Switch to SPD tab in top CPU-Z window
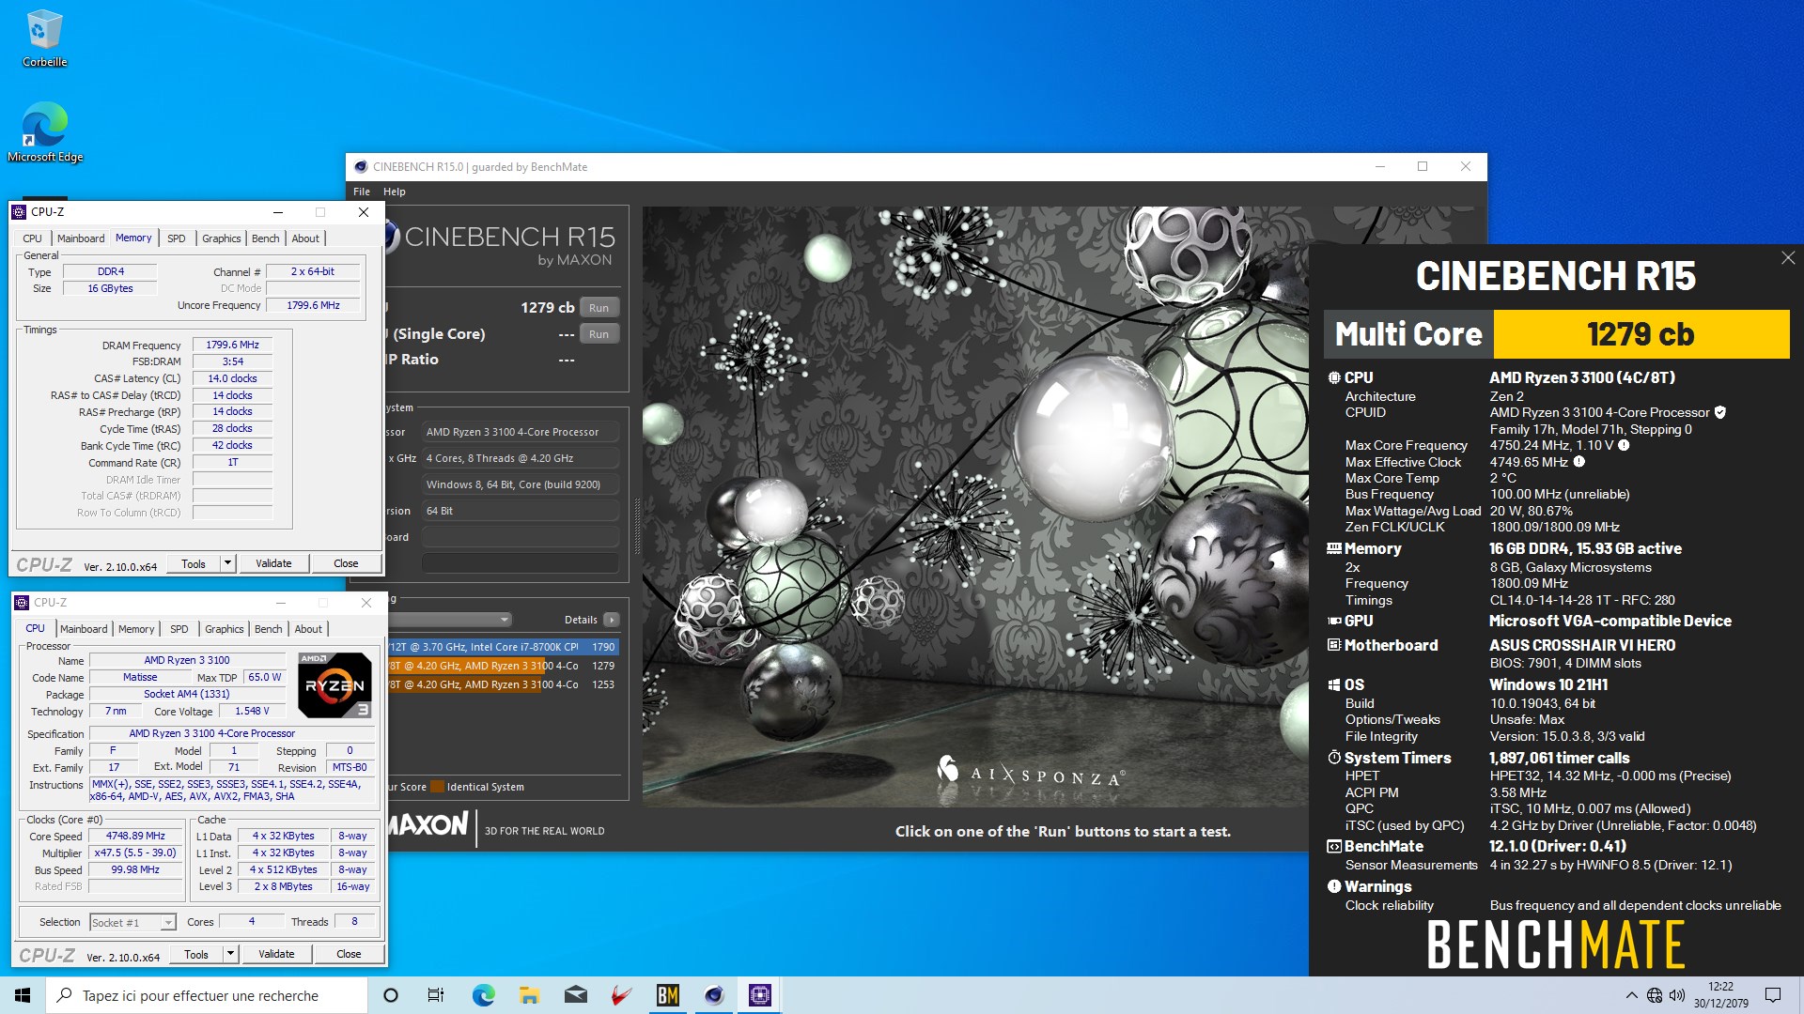This screenshot has height=1014, width=1804. [177, 238]
